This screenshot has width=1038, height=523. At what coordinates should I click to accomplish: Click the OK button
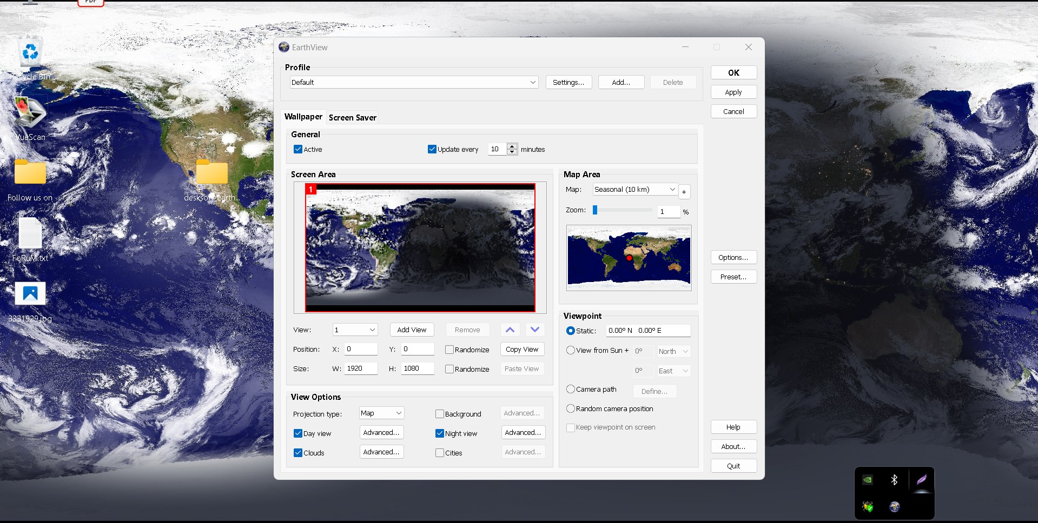733,72
